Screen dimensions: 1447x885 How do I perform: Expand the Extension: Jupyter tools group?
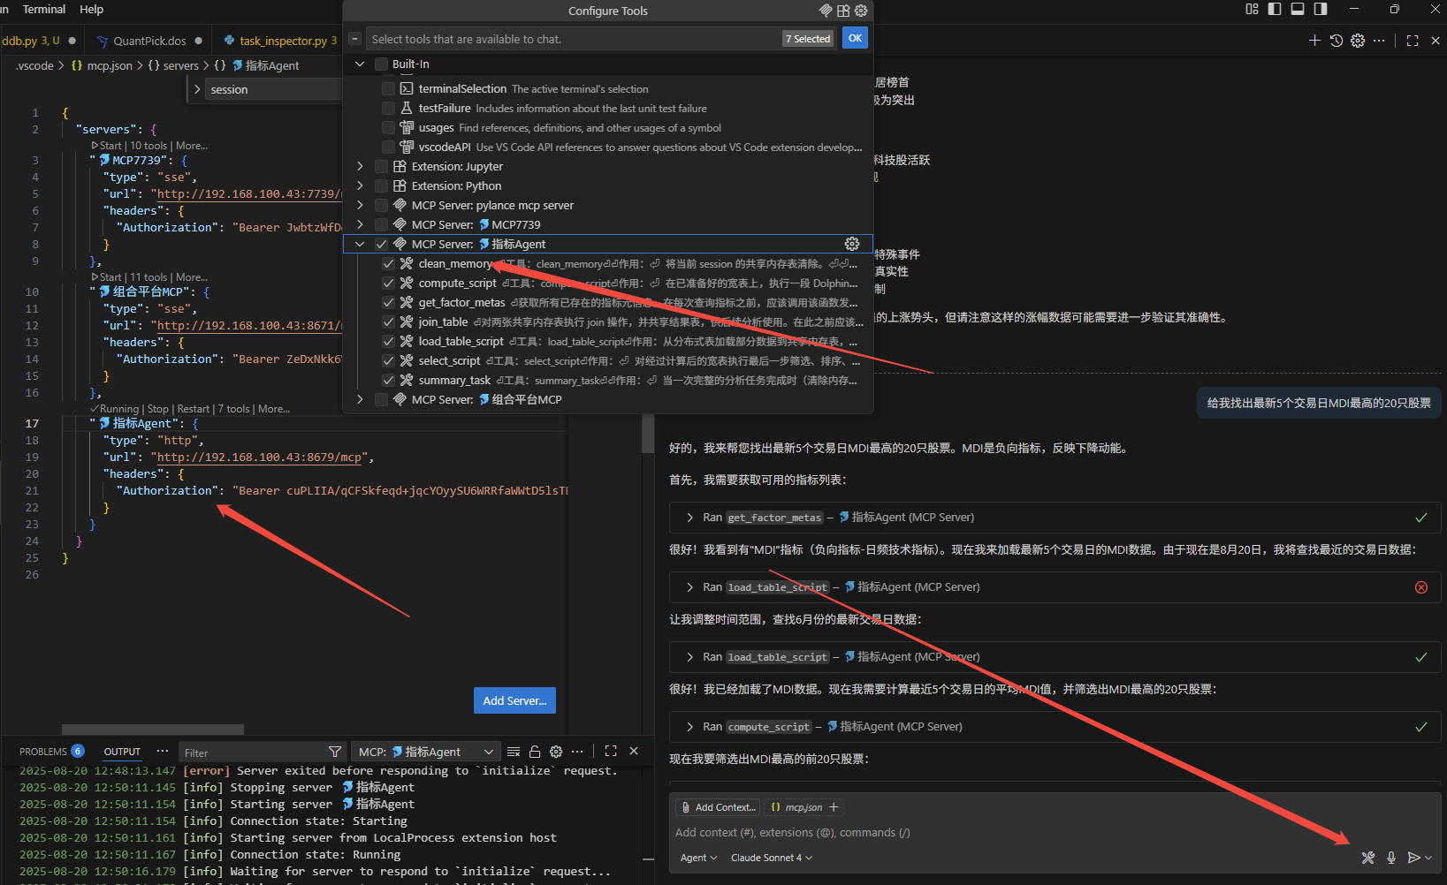click(x=360, y=167)
